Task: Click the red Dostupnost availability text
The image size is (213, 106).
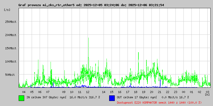Action: tap(159, 102)
